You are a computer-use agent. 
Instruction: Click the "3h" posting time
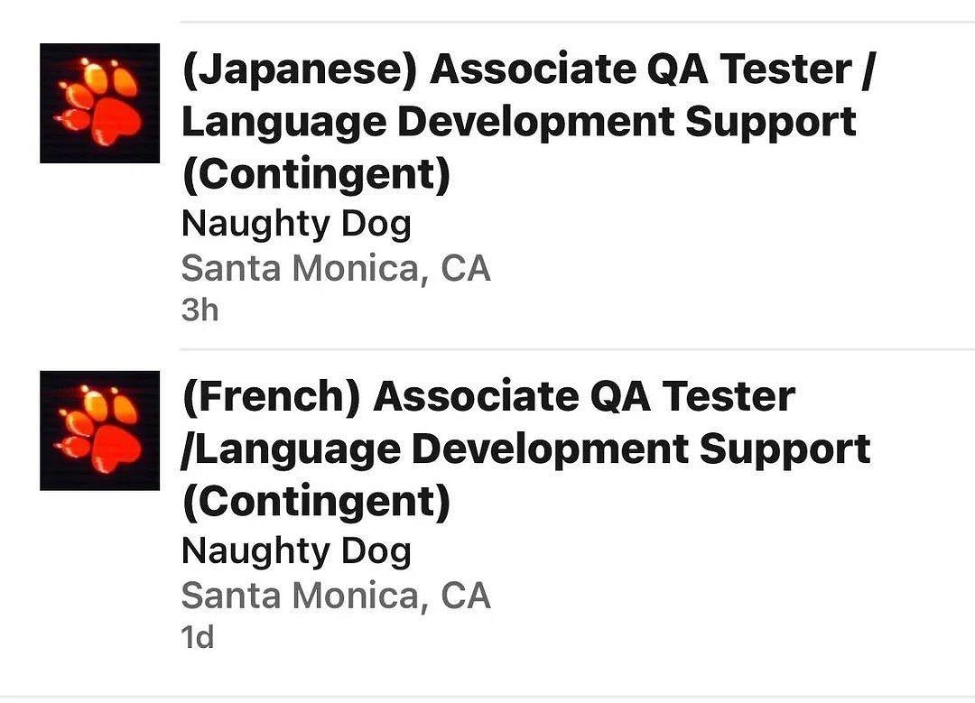pos(200,310)
